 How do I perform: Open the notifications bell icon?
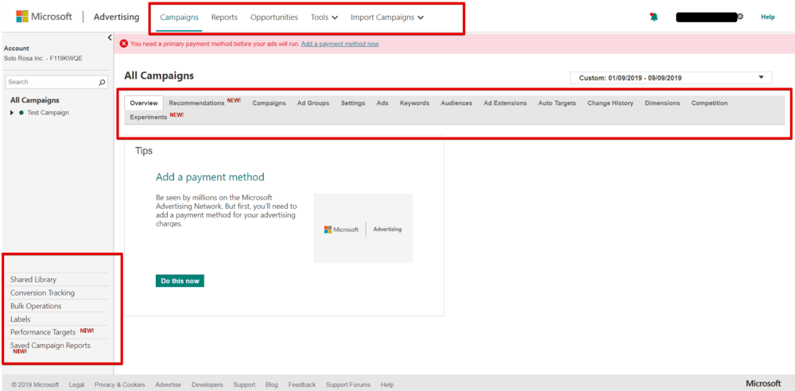[x=654, y=17]
